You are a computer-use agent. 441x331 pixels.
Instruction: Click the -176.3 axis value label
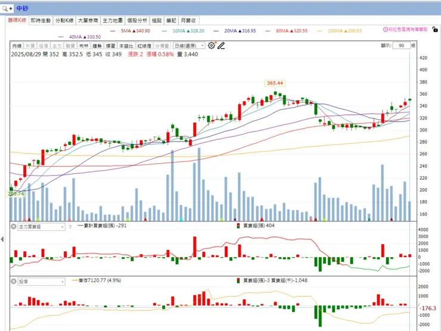tap(428, 308)
